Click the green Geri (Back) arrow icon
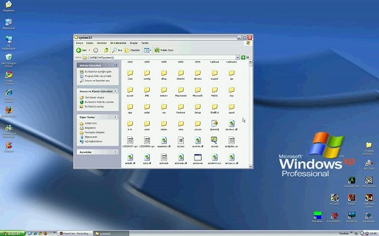This screenshot has width=379, height=236. [x=79, y=50]
